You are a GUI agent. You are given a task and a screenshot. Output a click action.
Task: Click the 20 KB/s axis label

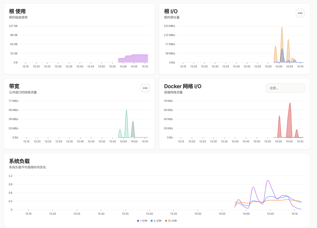169,128
